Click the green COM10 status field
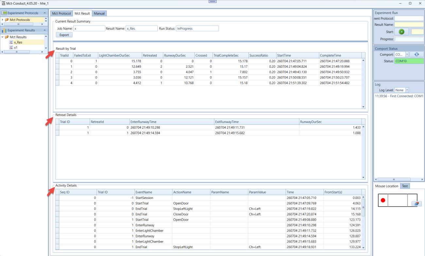Screen dimensions: 425x256 coord(409,61)
